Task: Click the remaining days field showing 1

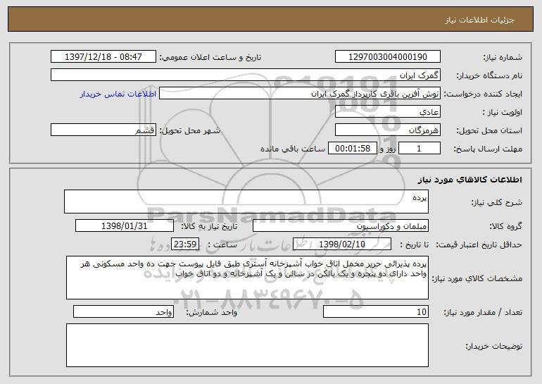Action: tap(420, 149)
